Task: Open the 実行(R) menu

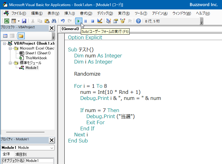Action: click(124, 13)
